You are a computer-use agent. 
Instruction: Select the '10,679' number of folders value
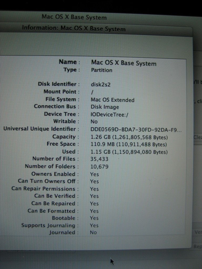pyautogui.click(x=99, y=167)
